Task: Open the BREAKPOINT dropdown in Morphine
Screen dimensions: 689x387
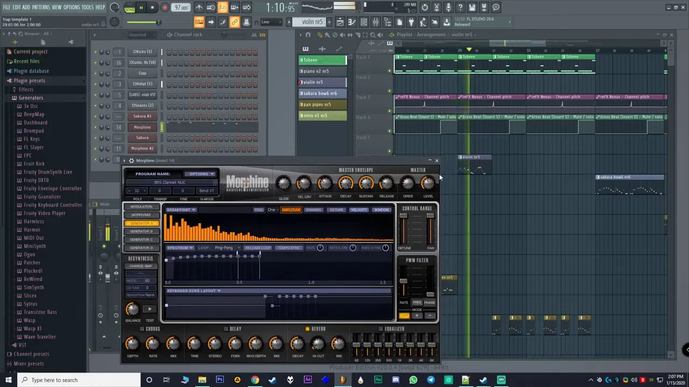Action: [181, 210]
